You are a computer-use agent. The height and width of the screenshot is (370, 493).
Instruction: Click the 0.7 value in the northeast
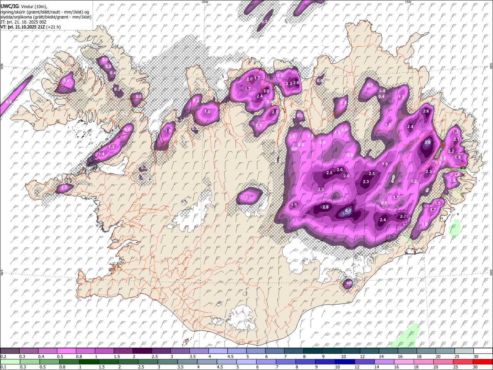370,85
